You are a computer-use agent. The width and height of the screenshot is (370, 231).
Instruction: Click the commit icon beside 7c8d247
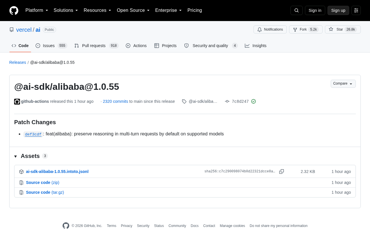coord(227,101)
